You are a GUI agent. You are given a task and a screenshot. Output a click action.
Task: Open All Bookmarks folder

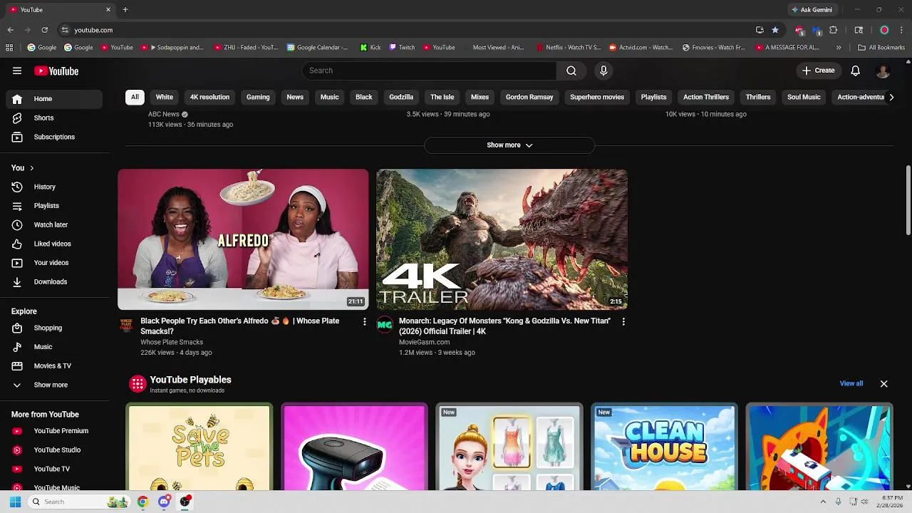881,48
